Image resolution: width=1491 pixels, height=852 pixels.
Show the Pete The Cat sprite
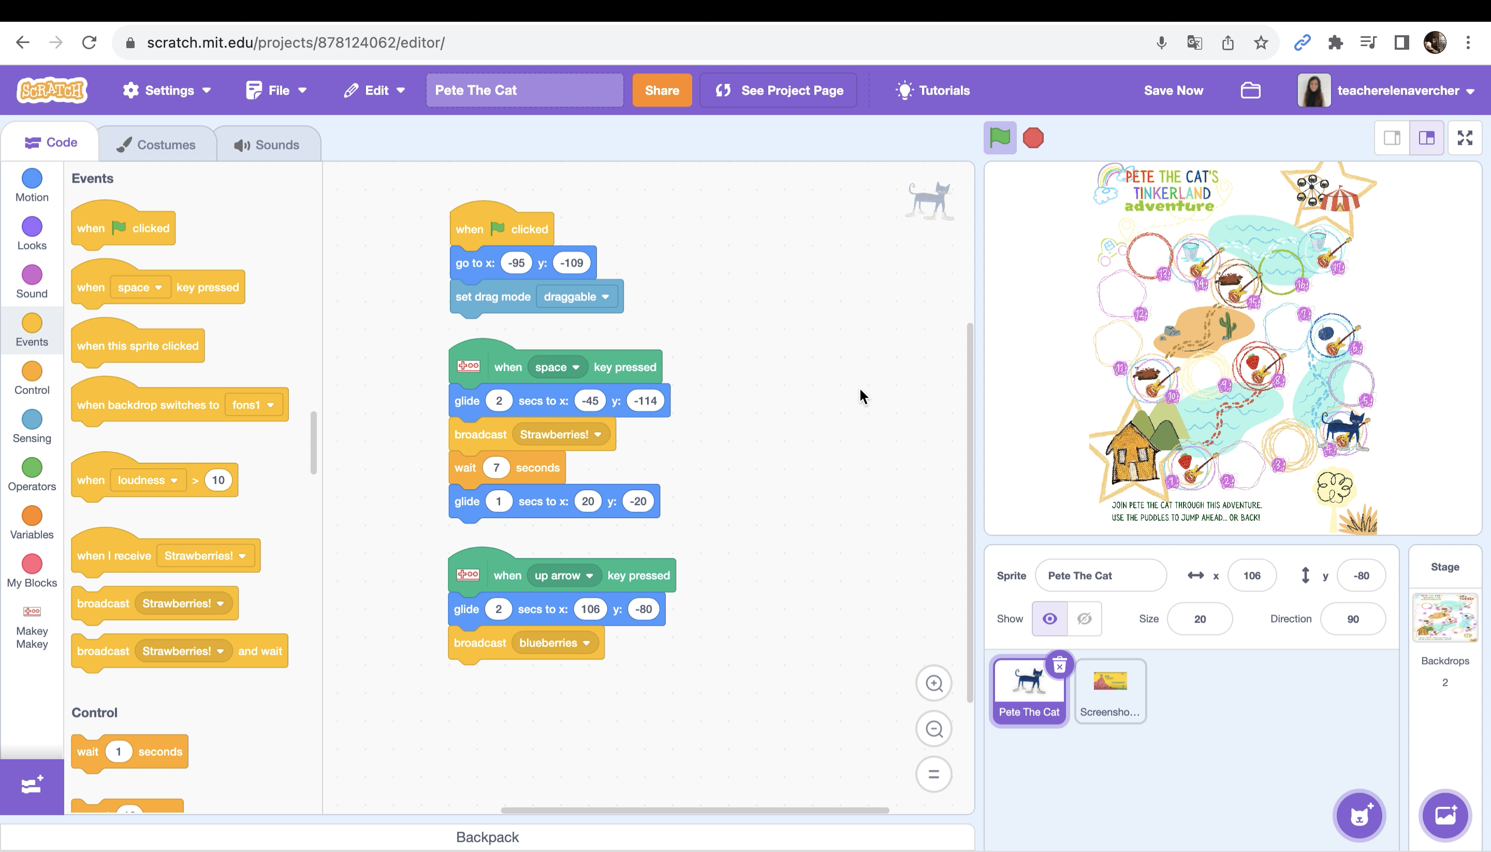tap(1049, 619)
